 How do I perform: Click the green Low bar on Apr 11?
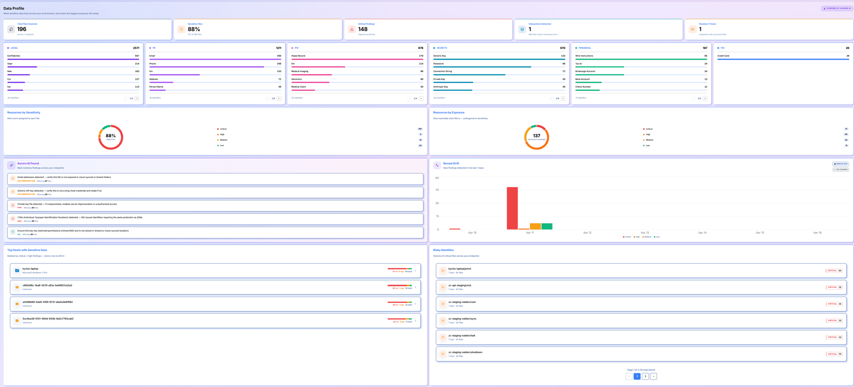click(x=547, y=226)
